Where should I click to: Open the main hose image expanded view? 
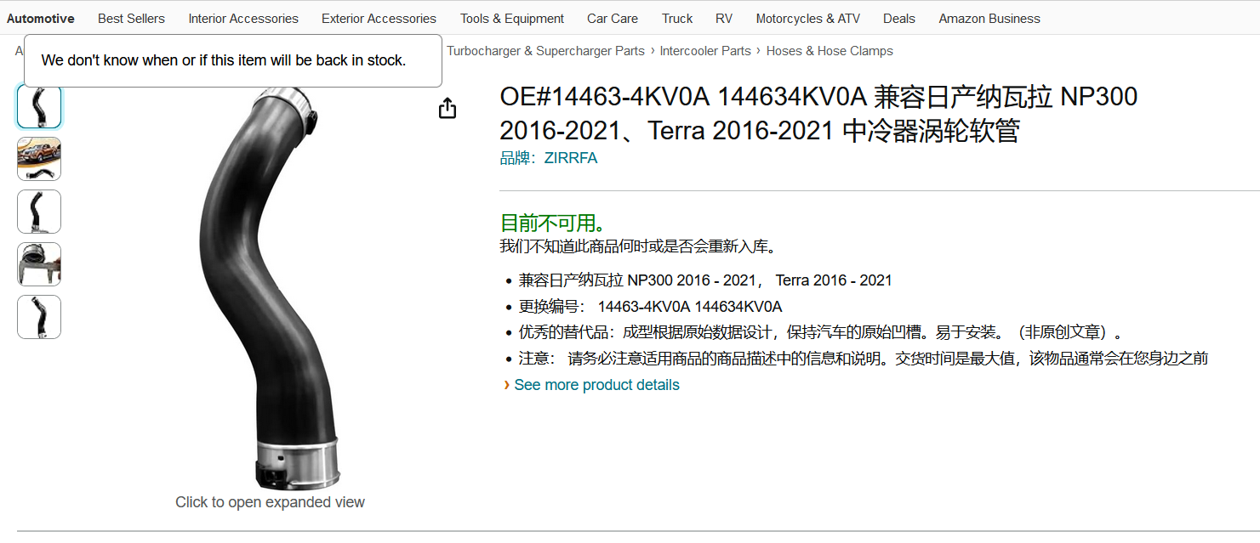click(271, 289)
